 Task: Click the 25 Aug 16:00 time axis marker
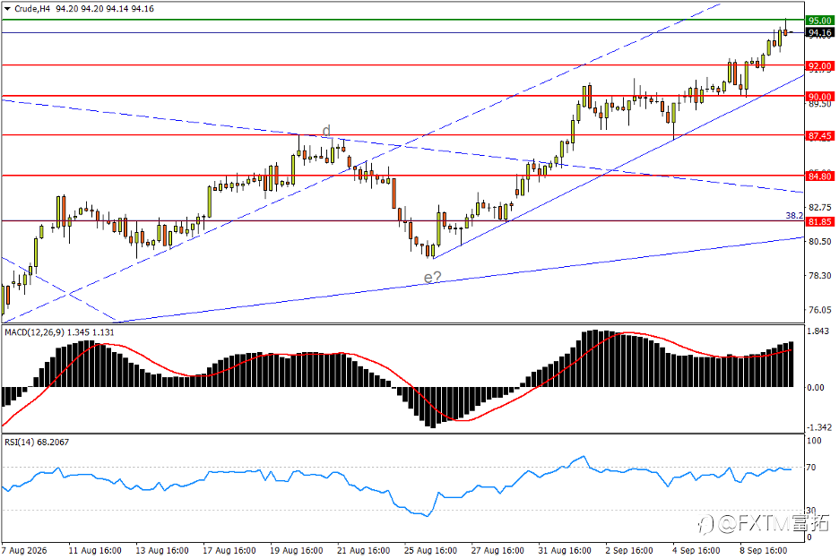click(x=430, y=550)
